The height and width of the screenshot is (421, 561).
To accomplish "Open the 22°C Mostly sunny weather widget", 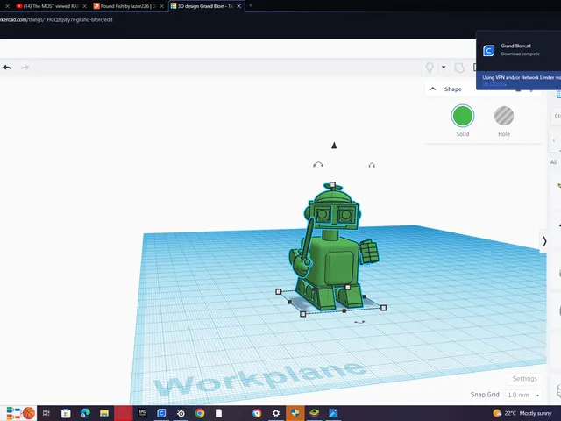I will pos(522,413).
